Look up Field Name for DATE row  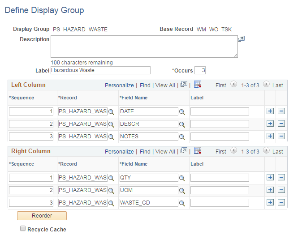[x=182, y=111]
